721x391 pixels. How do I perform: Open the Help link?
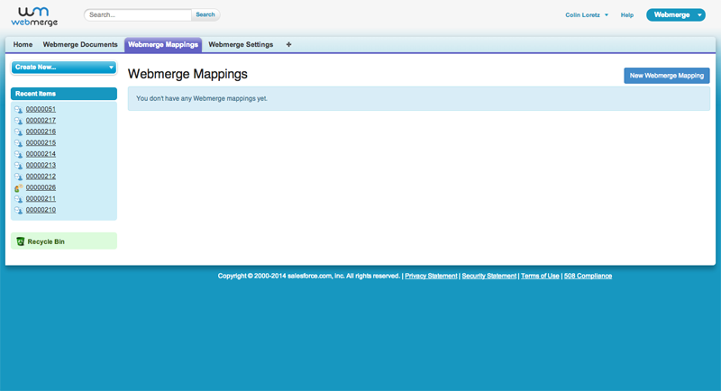(x=626, y=15)
